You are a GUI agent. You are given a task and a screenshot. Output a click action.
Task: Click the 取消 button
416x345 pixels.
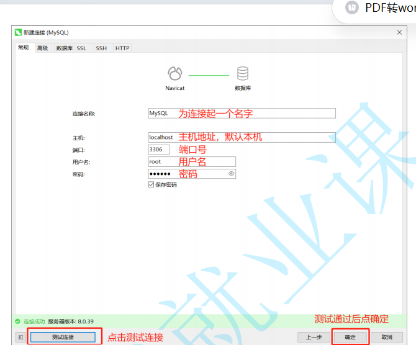click(x=387, y=338)
